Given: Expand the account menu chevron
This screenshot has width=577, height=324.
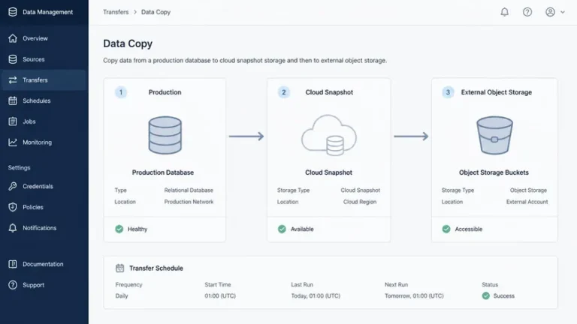Looking at the screenshot, I should pyautogui.click(x=563, y=12).
